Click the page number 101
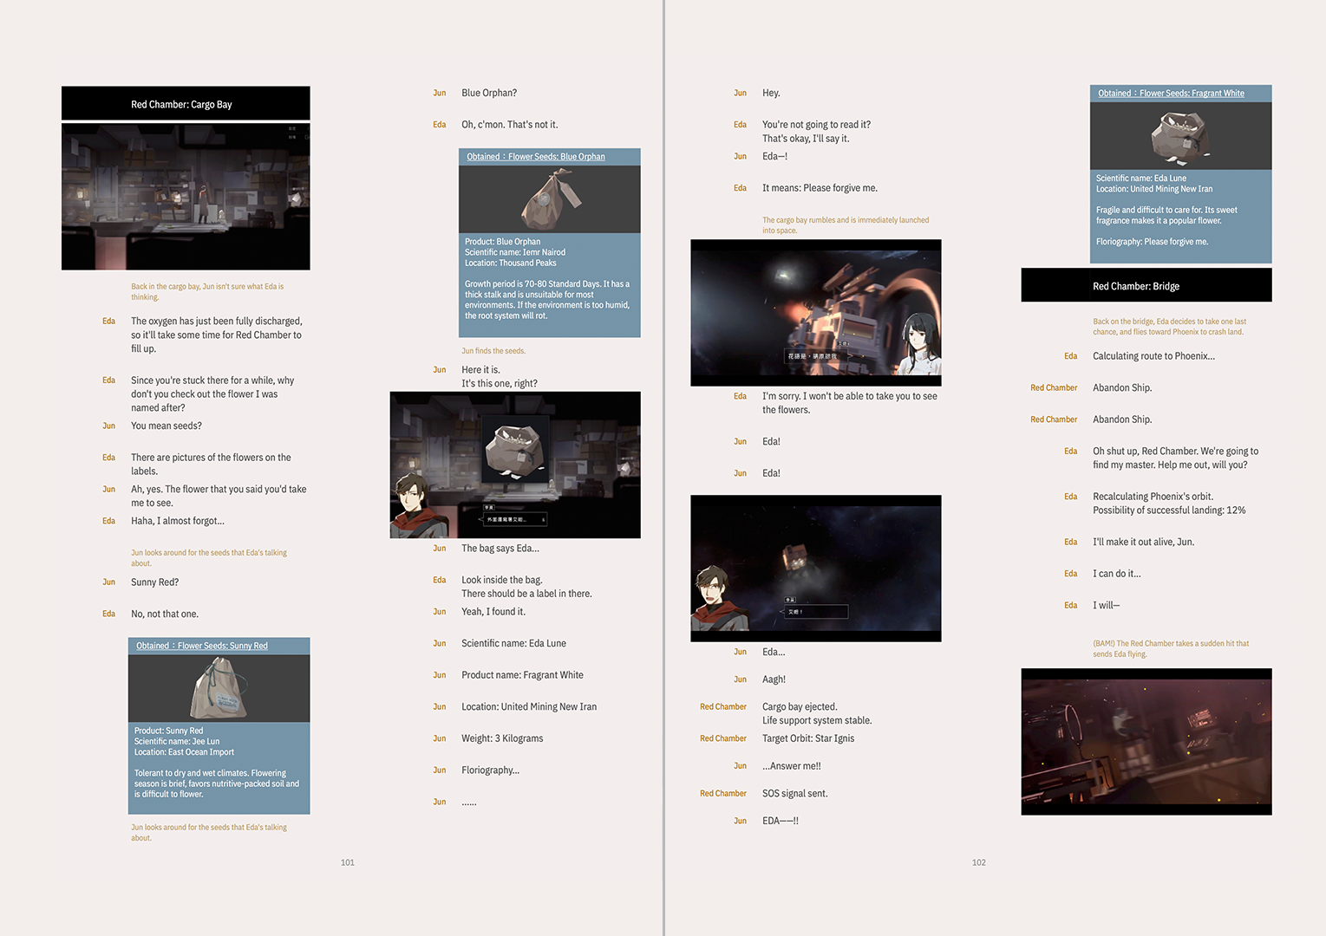This screenshot has width=1326, height=936. pyautogui.click(x=348, y=862)
